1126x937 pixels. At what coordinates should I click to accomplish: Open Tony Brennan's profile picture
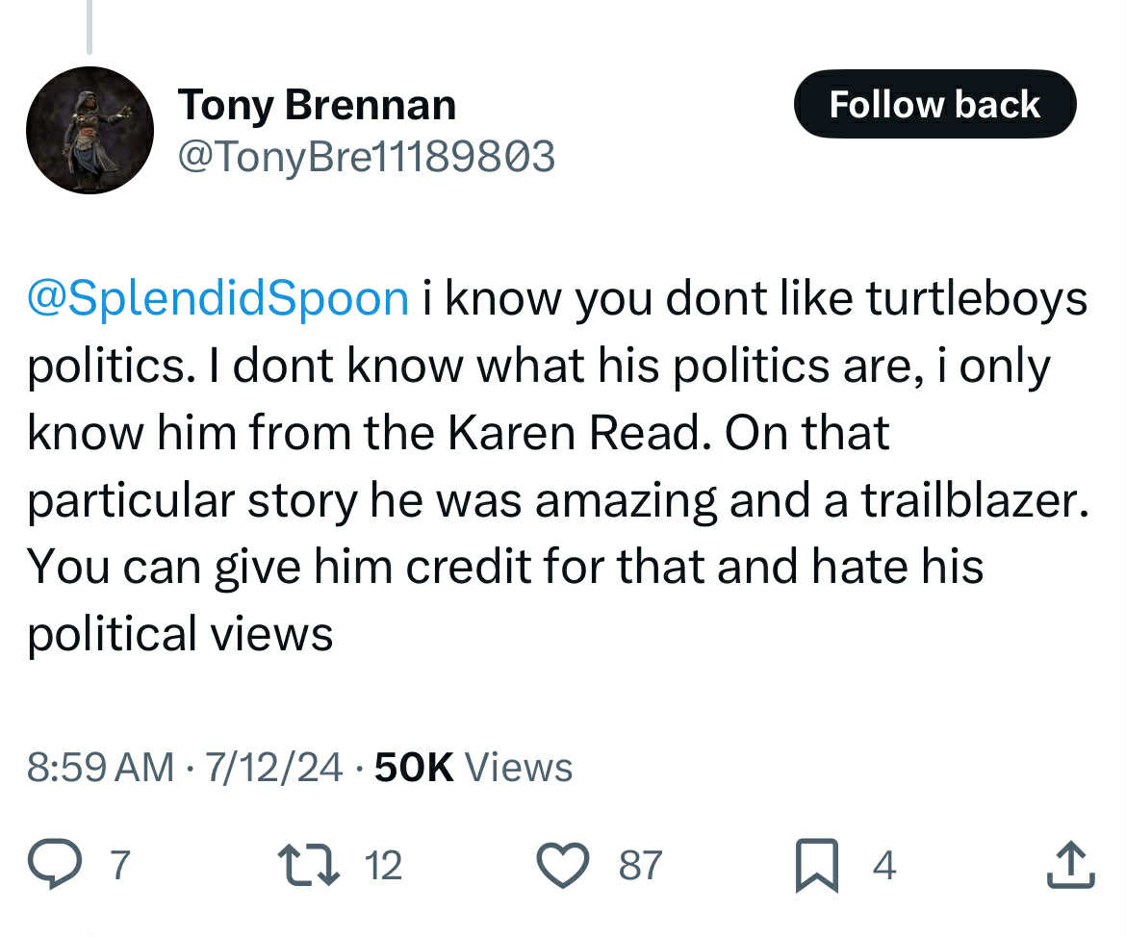click(90, 130)
